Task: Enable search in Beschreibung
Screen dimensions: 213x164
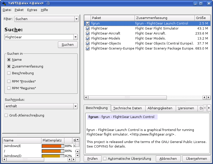Action: click(x=9, y=73)
